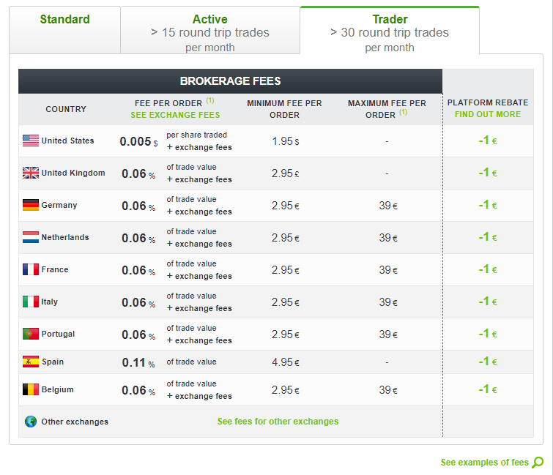Screen dimensions: 553x475
Task: Click the United States flag icon
Action: tap(31, 141)
